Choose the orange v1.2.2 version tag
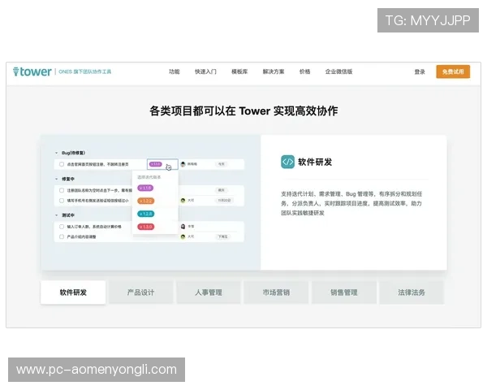 (x=145, y=201)
